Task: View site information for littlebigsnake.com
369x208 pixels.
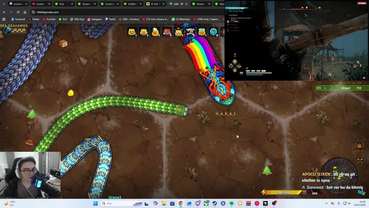Action: coord(33,12)
